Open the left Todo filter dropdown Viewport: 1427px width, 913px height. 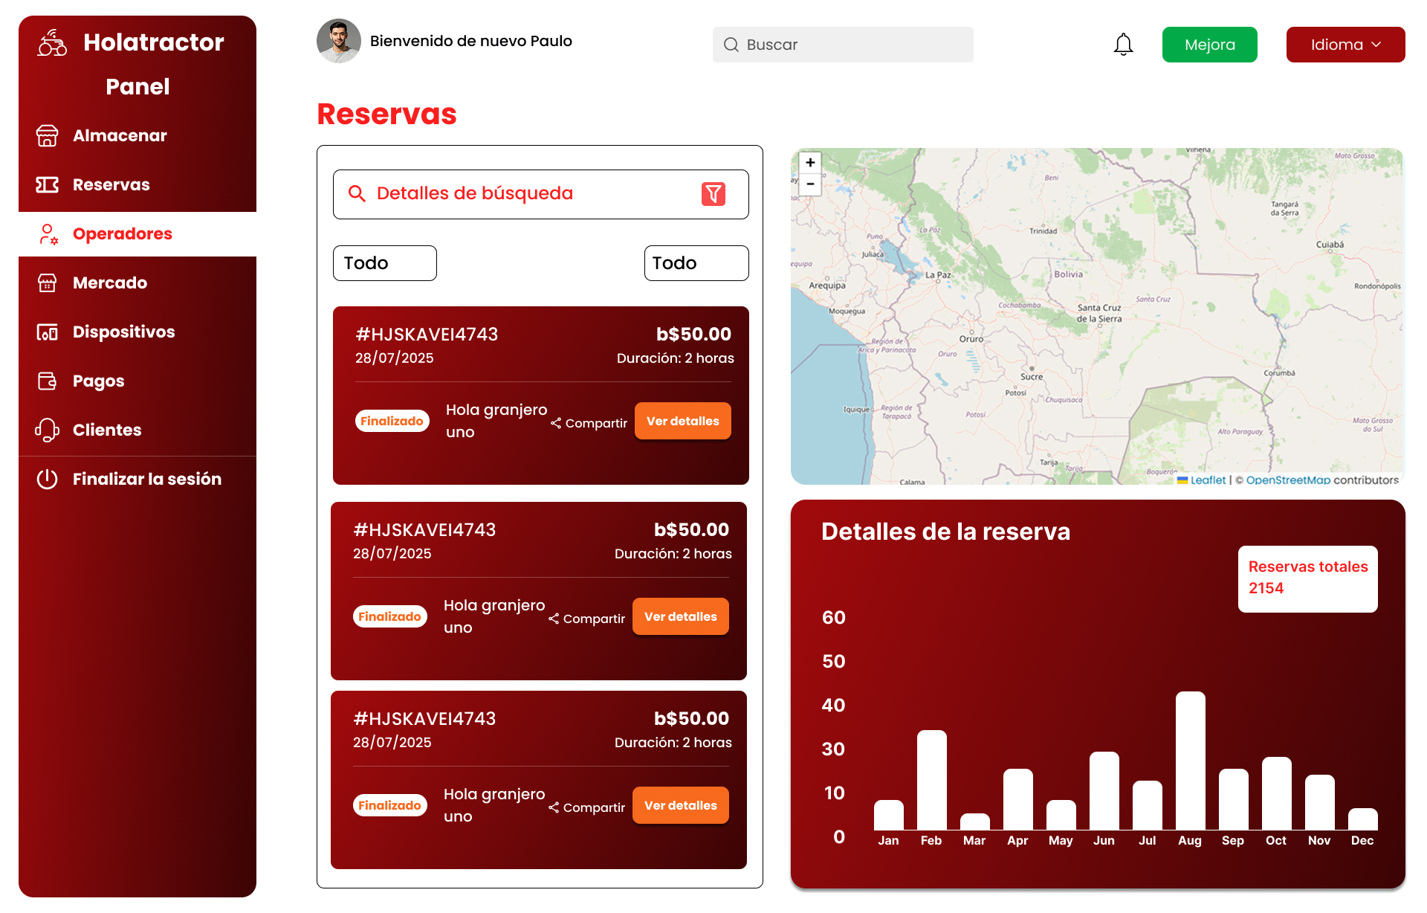tap(384, 262)
